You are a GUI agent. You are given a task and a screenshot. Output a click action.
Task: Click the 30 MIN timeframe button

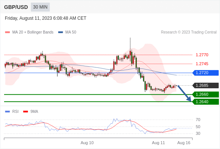[x=40, y=7]
